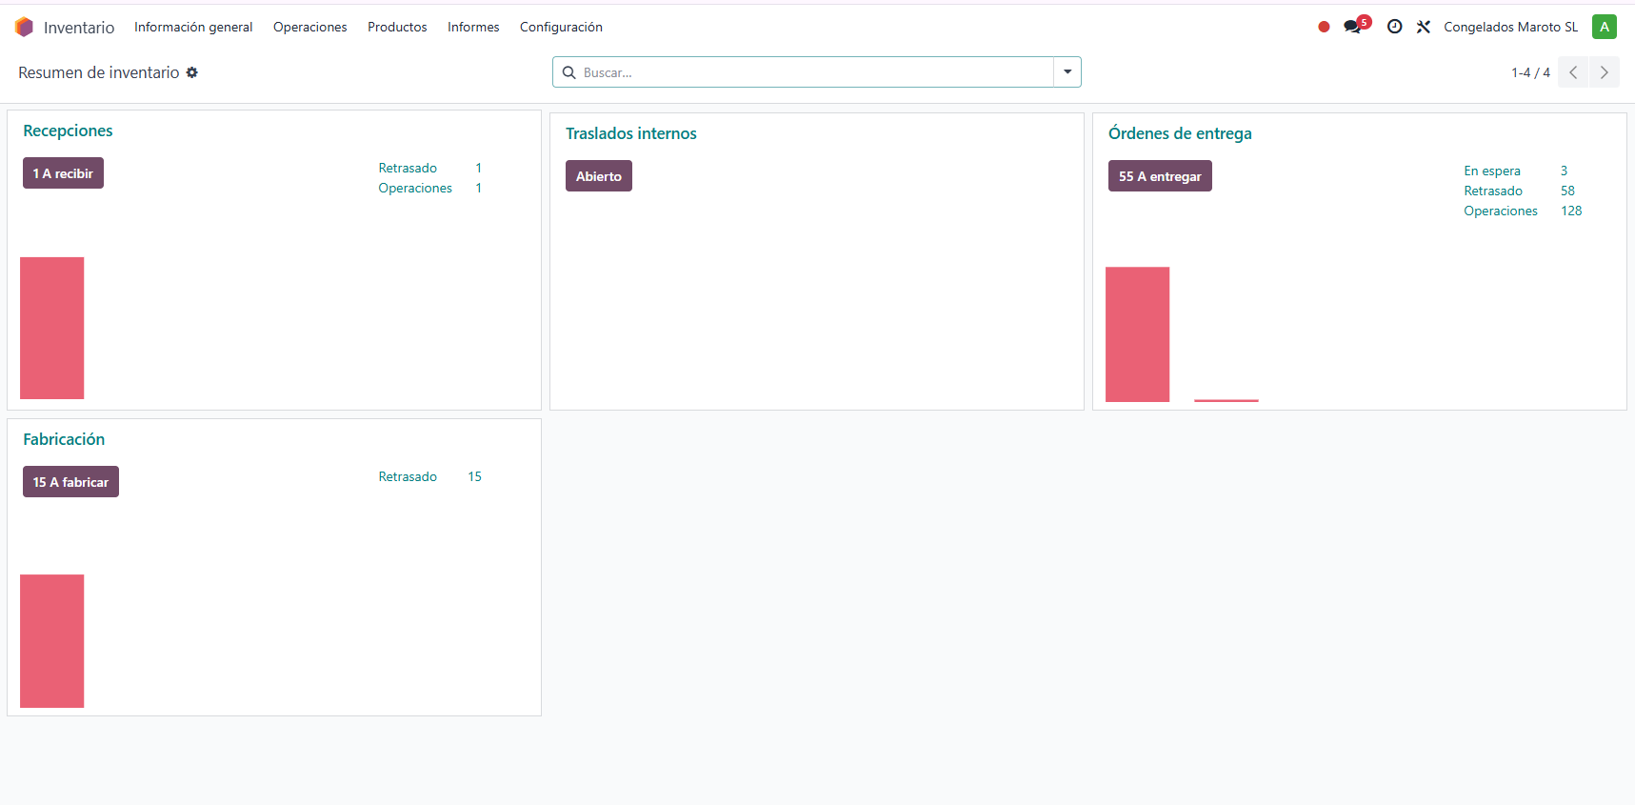Open the chat messages icon with badge
The height and width of the screenshot is (805, 1635).
(1353, 27)
